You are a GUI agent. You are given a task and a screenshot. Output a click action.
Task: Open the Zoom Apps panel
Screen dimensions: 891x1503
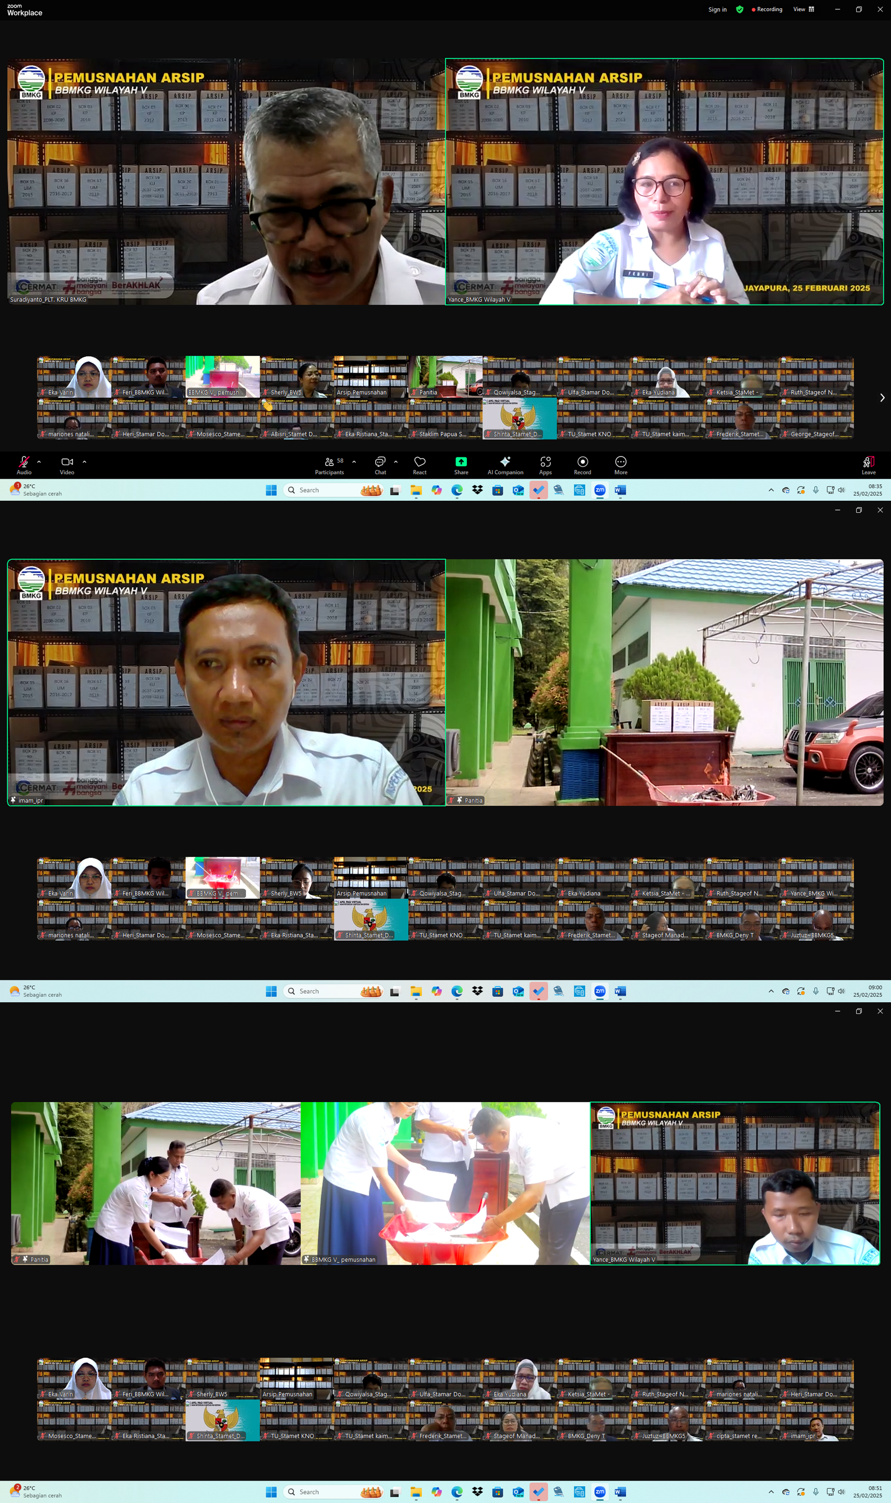(x=545, y=462)
